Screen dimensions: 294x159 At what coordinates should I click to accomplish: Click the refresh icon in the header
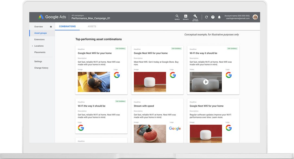click(206, 17)
